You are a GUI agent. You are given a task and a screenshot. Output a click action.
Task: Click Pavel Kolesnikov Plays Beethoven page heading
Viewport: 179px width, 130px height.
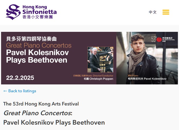click(x=54, y=122)
